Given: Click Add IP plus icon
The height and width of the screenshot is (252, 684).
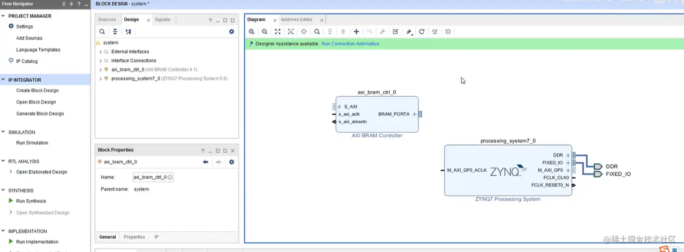Looking at the screenshot, I should (x=356, y=32).
